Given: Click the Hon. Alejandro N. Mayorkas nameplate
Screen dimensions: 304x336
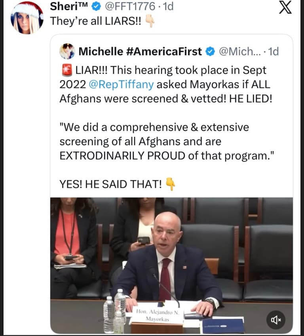Looking at the screenshot, I should [158, 315].
